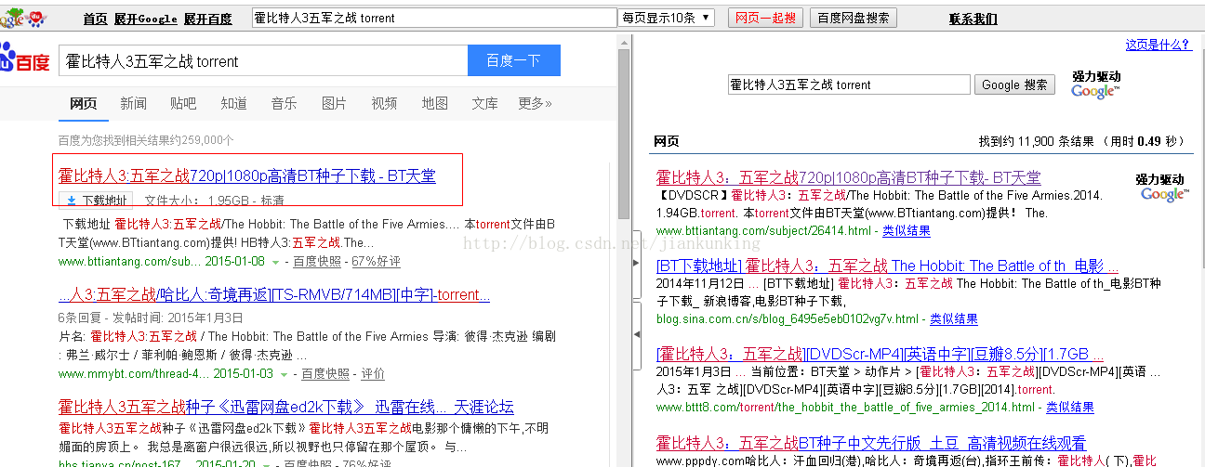Switch to the 文库 tab

[484, 103]
